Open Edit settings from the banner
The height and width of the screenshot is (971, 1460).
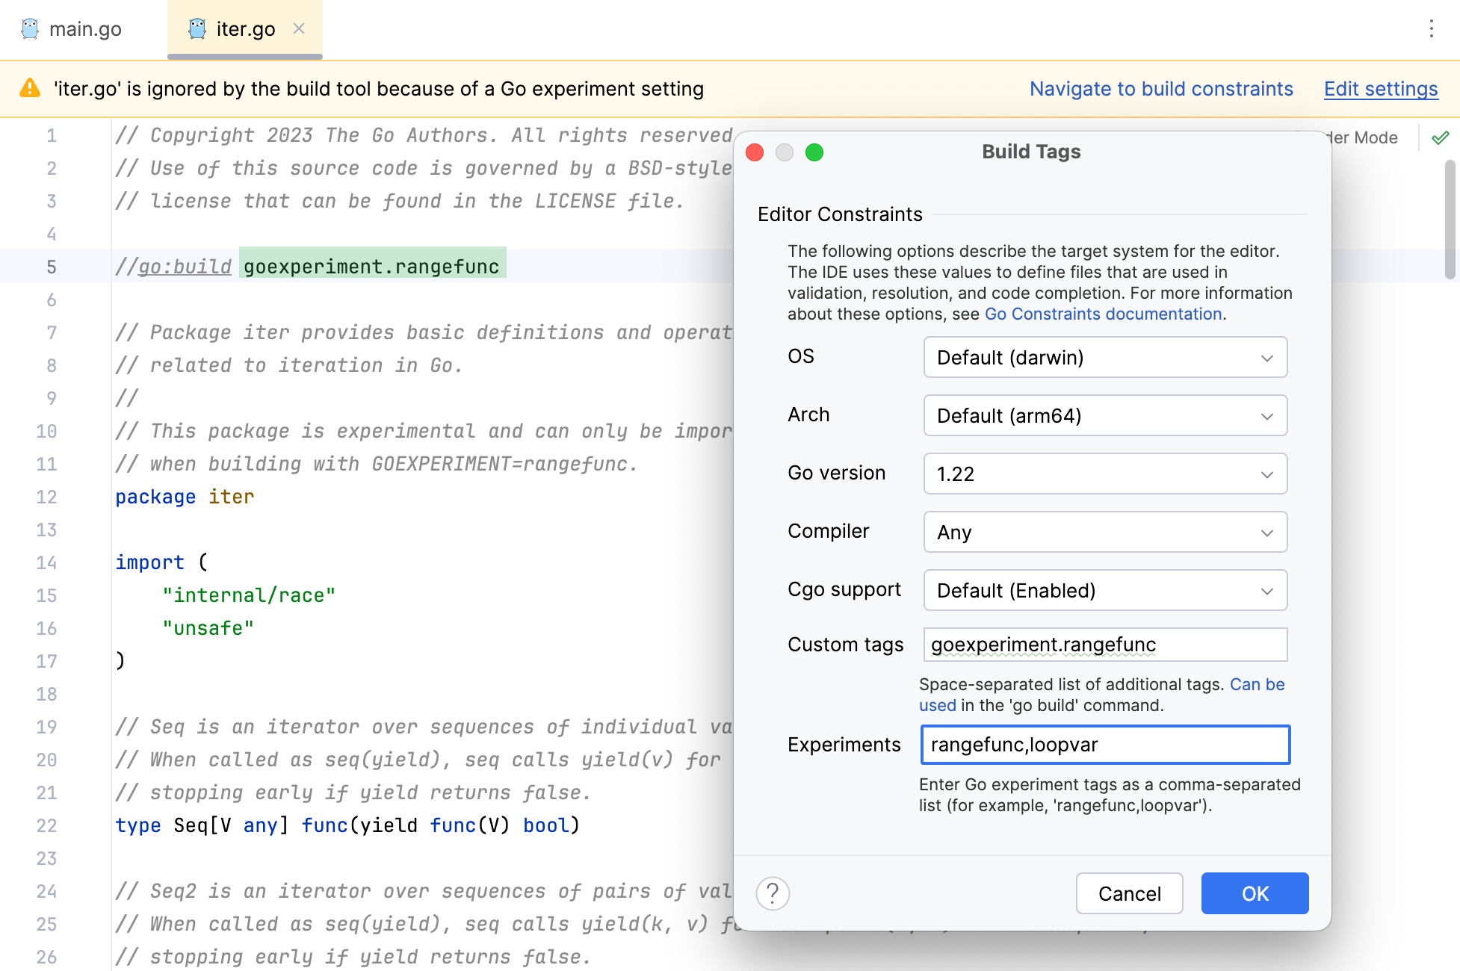tap(1380, 88)
